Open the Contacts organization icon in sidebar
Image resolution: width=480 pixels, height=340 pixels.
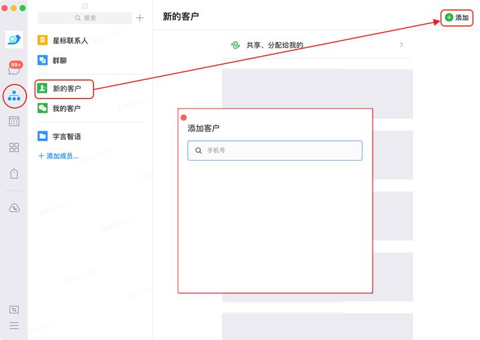click(x=14, y=96)
